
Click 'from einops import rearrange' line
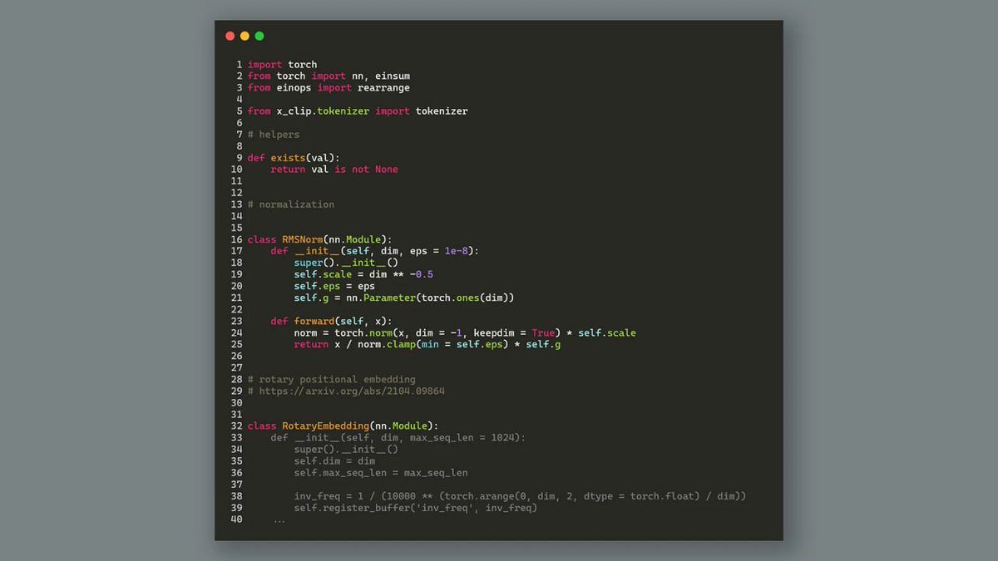329,87
